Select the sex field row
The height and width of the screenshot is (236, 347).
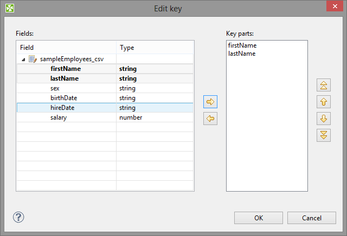[x=55, y=88]
